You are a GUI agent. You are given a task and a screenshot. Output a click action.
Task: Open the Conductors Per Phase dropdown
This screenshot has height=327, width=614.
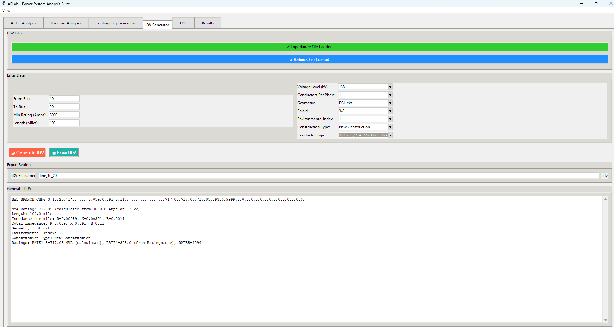coord(390,95)
